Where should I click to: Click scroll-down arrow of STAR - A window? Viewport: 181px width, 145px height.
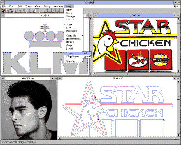click(178, 71)
